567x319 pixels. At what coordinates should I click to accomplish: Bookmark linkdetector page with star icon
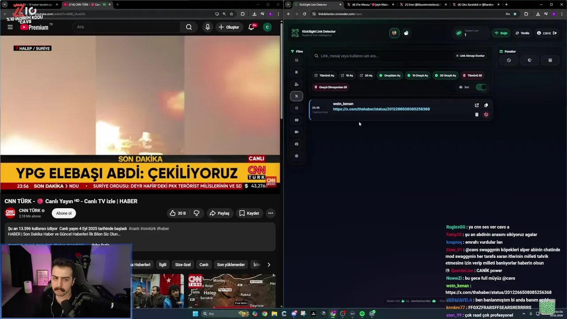tap(515, 14)
